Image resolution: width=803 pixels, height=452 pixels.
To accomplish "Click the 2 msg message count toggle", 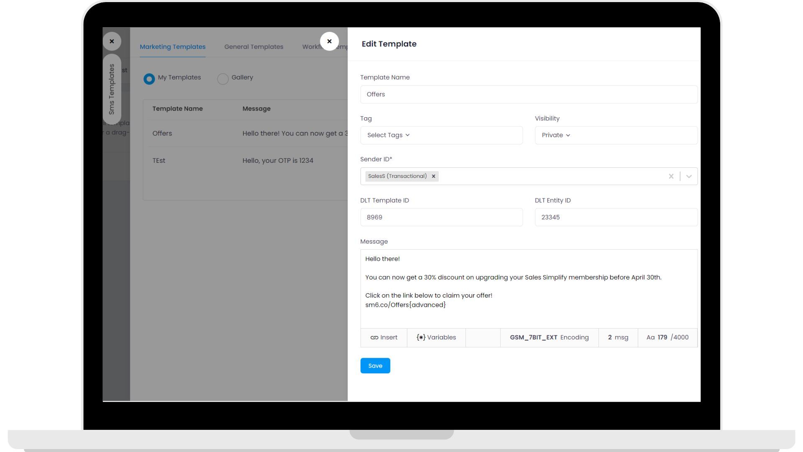I will point(618,337).
